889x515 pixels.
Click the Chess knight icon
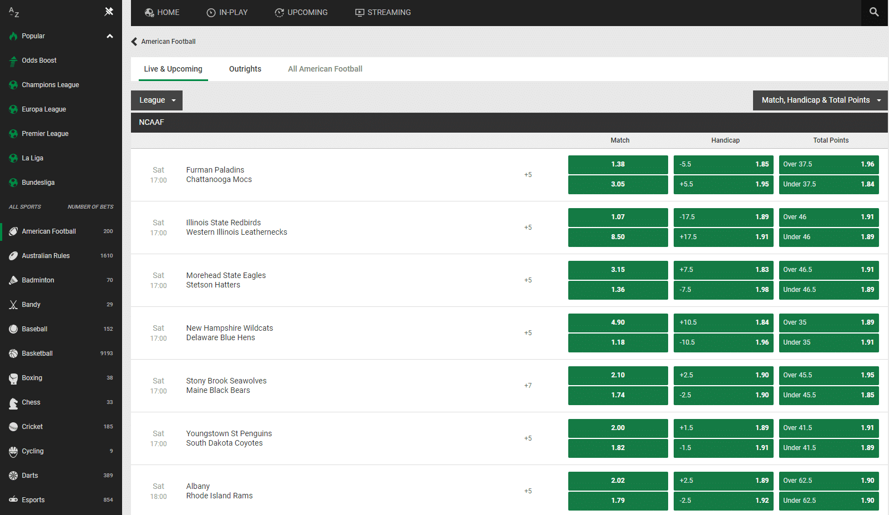[x=13, y=403]
